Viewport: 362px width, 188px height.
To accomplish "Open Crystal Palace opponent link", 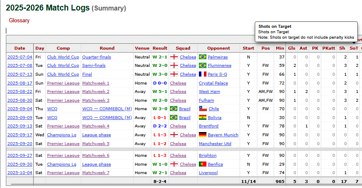I will (213, 83).
